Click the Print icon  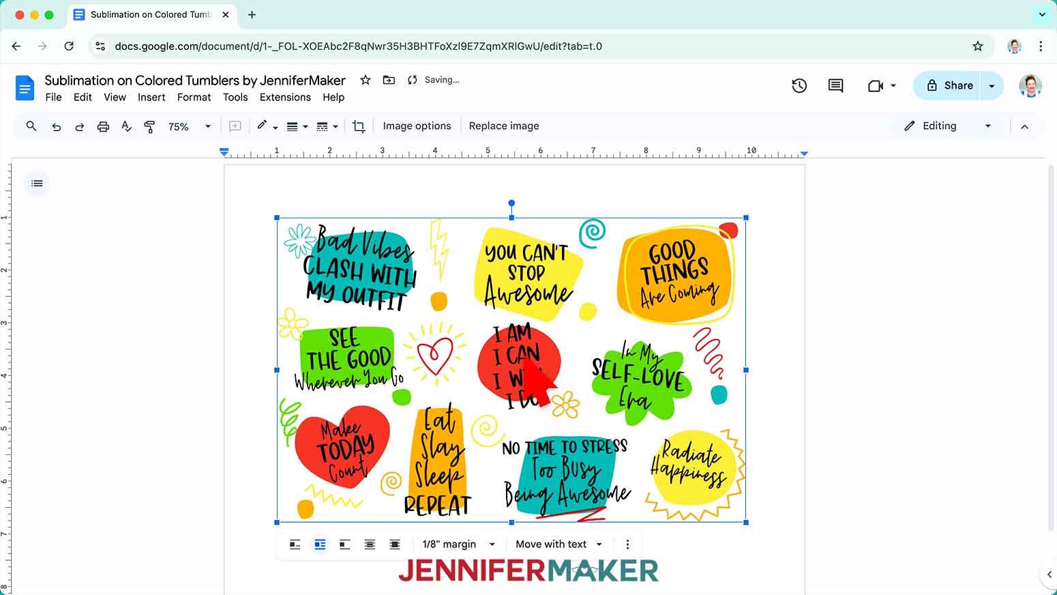103,126
